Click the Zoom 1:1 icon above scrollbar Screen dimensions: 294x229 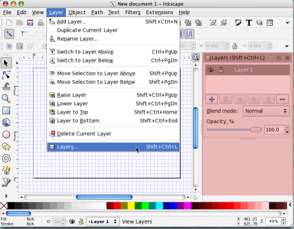(x=196, y=58)
